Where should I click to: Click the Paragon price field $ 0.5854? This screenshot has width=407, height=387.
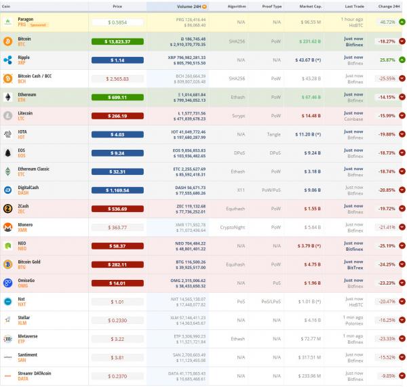(117, 22)
